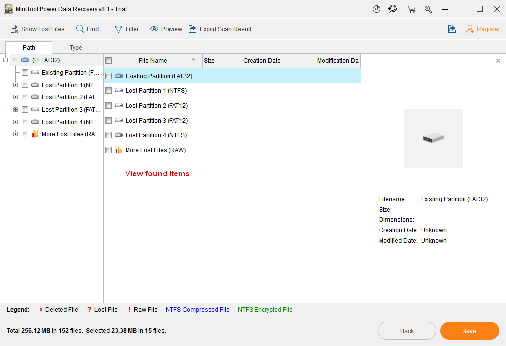506x346 pixels.
Task: Click the key icon in title bar
Action: [428, 9]
